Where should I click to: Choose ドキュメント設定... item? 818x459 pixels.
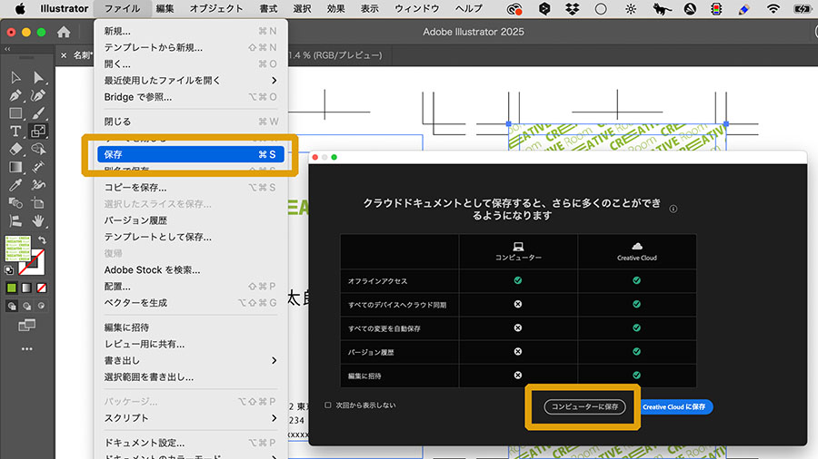(191, 443)
